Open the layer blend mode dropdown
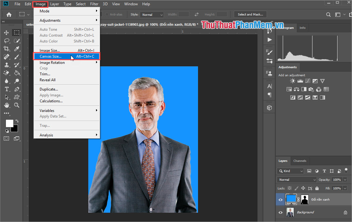The height and width of the screenshot is (222, 352). coord(297,180)
